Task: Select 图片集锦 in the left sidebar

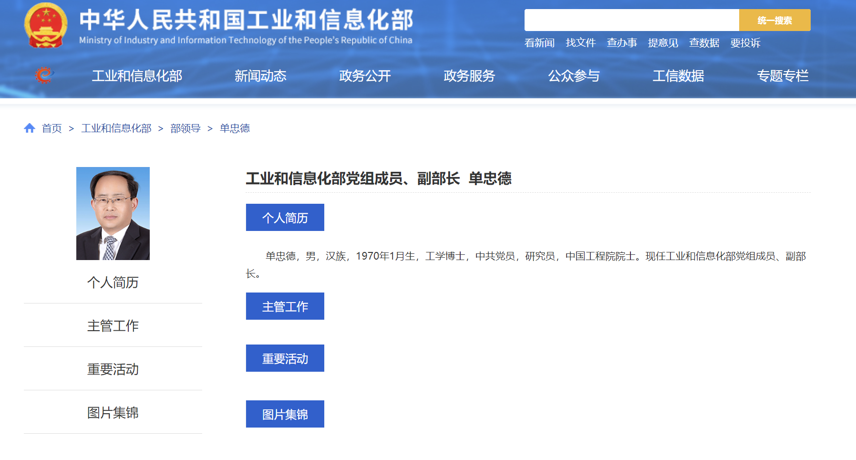Action: pos(113,412)
